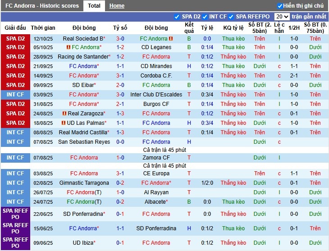The image size is (329, 251).
Task: Click SPA D2 league badge for 12/10/25 match
Action: (x=15, y=39)
